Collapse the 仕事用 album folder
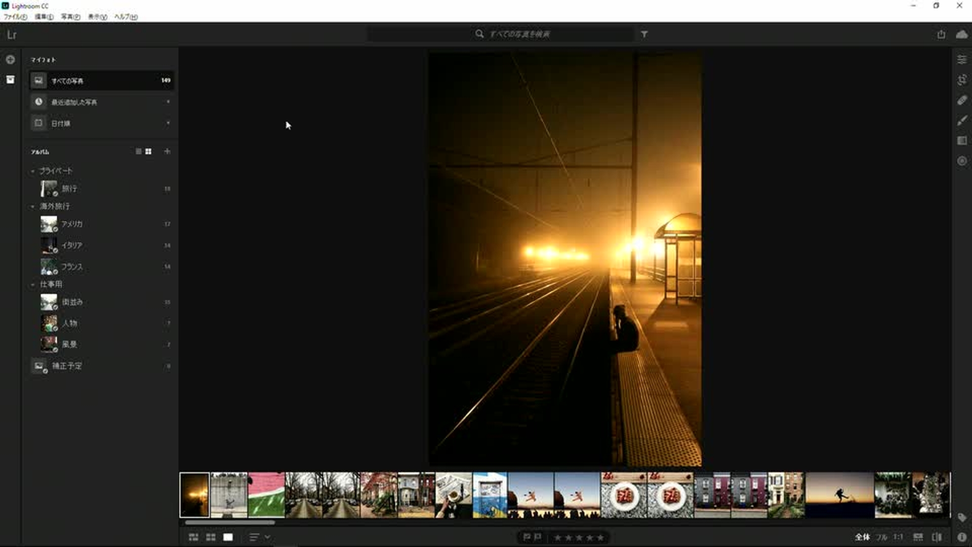This screenshot has width=972, height=547. pos(33,285)
